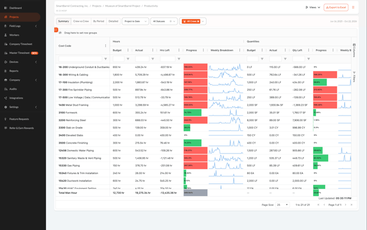
Task: Expand the Devices sidebar section
Action: [36, 62]
